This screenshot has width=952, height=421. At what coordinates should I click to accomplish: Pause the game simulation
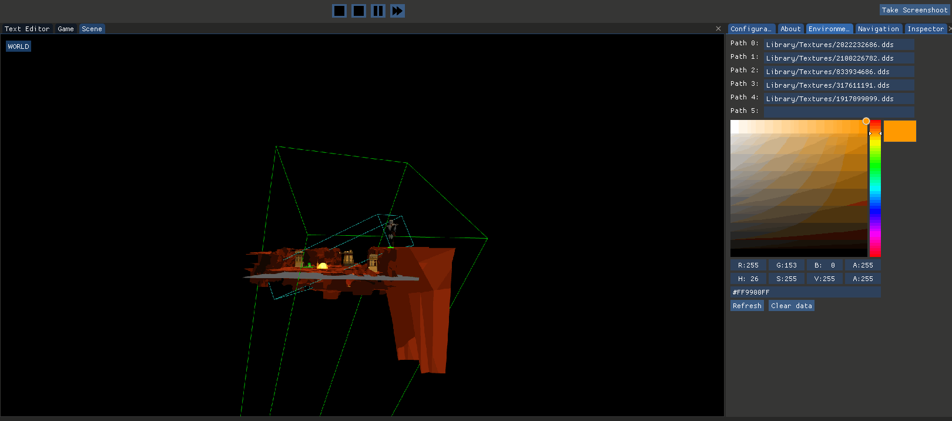[x=378, y=11]
